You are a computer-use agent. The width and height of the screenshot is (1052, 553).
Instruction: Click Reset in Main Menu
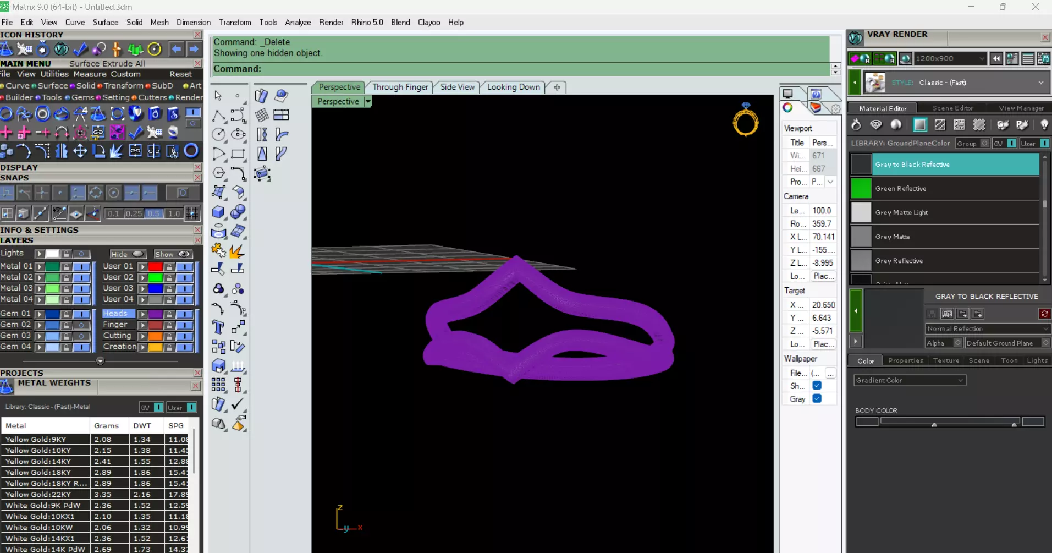[x=180, y=74]
